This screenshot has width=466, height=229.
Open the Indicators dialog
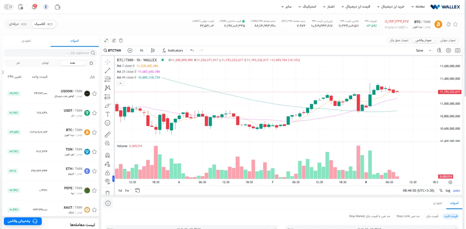tap(173, 51)
